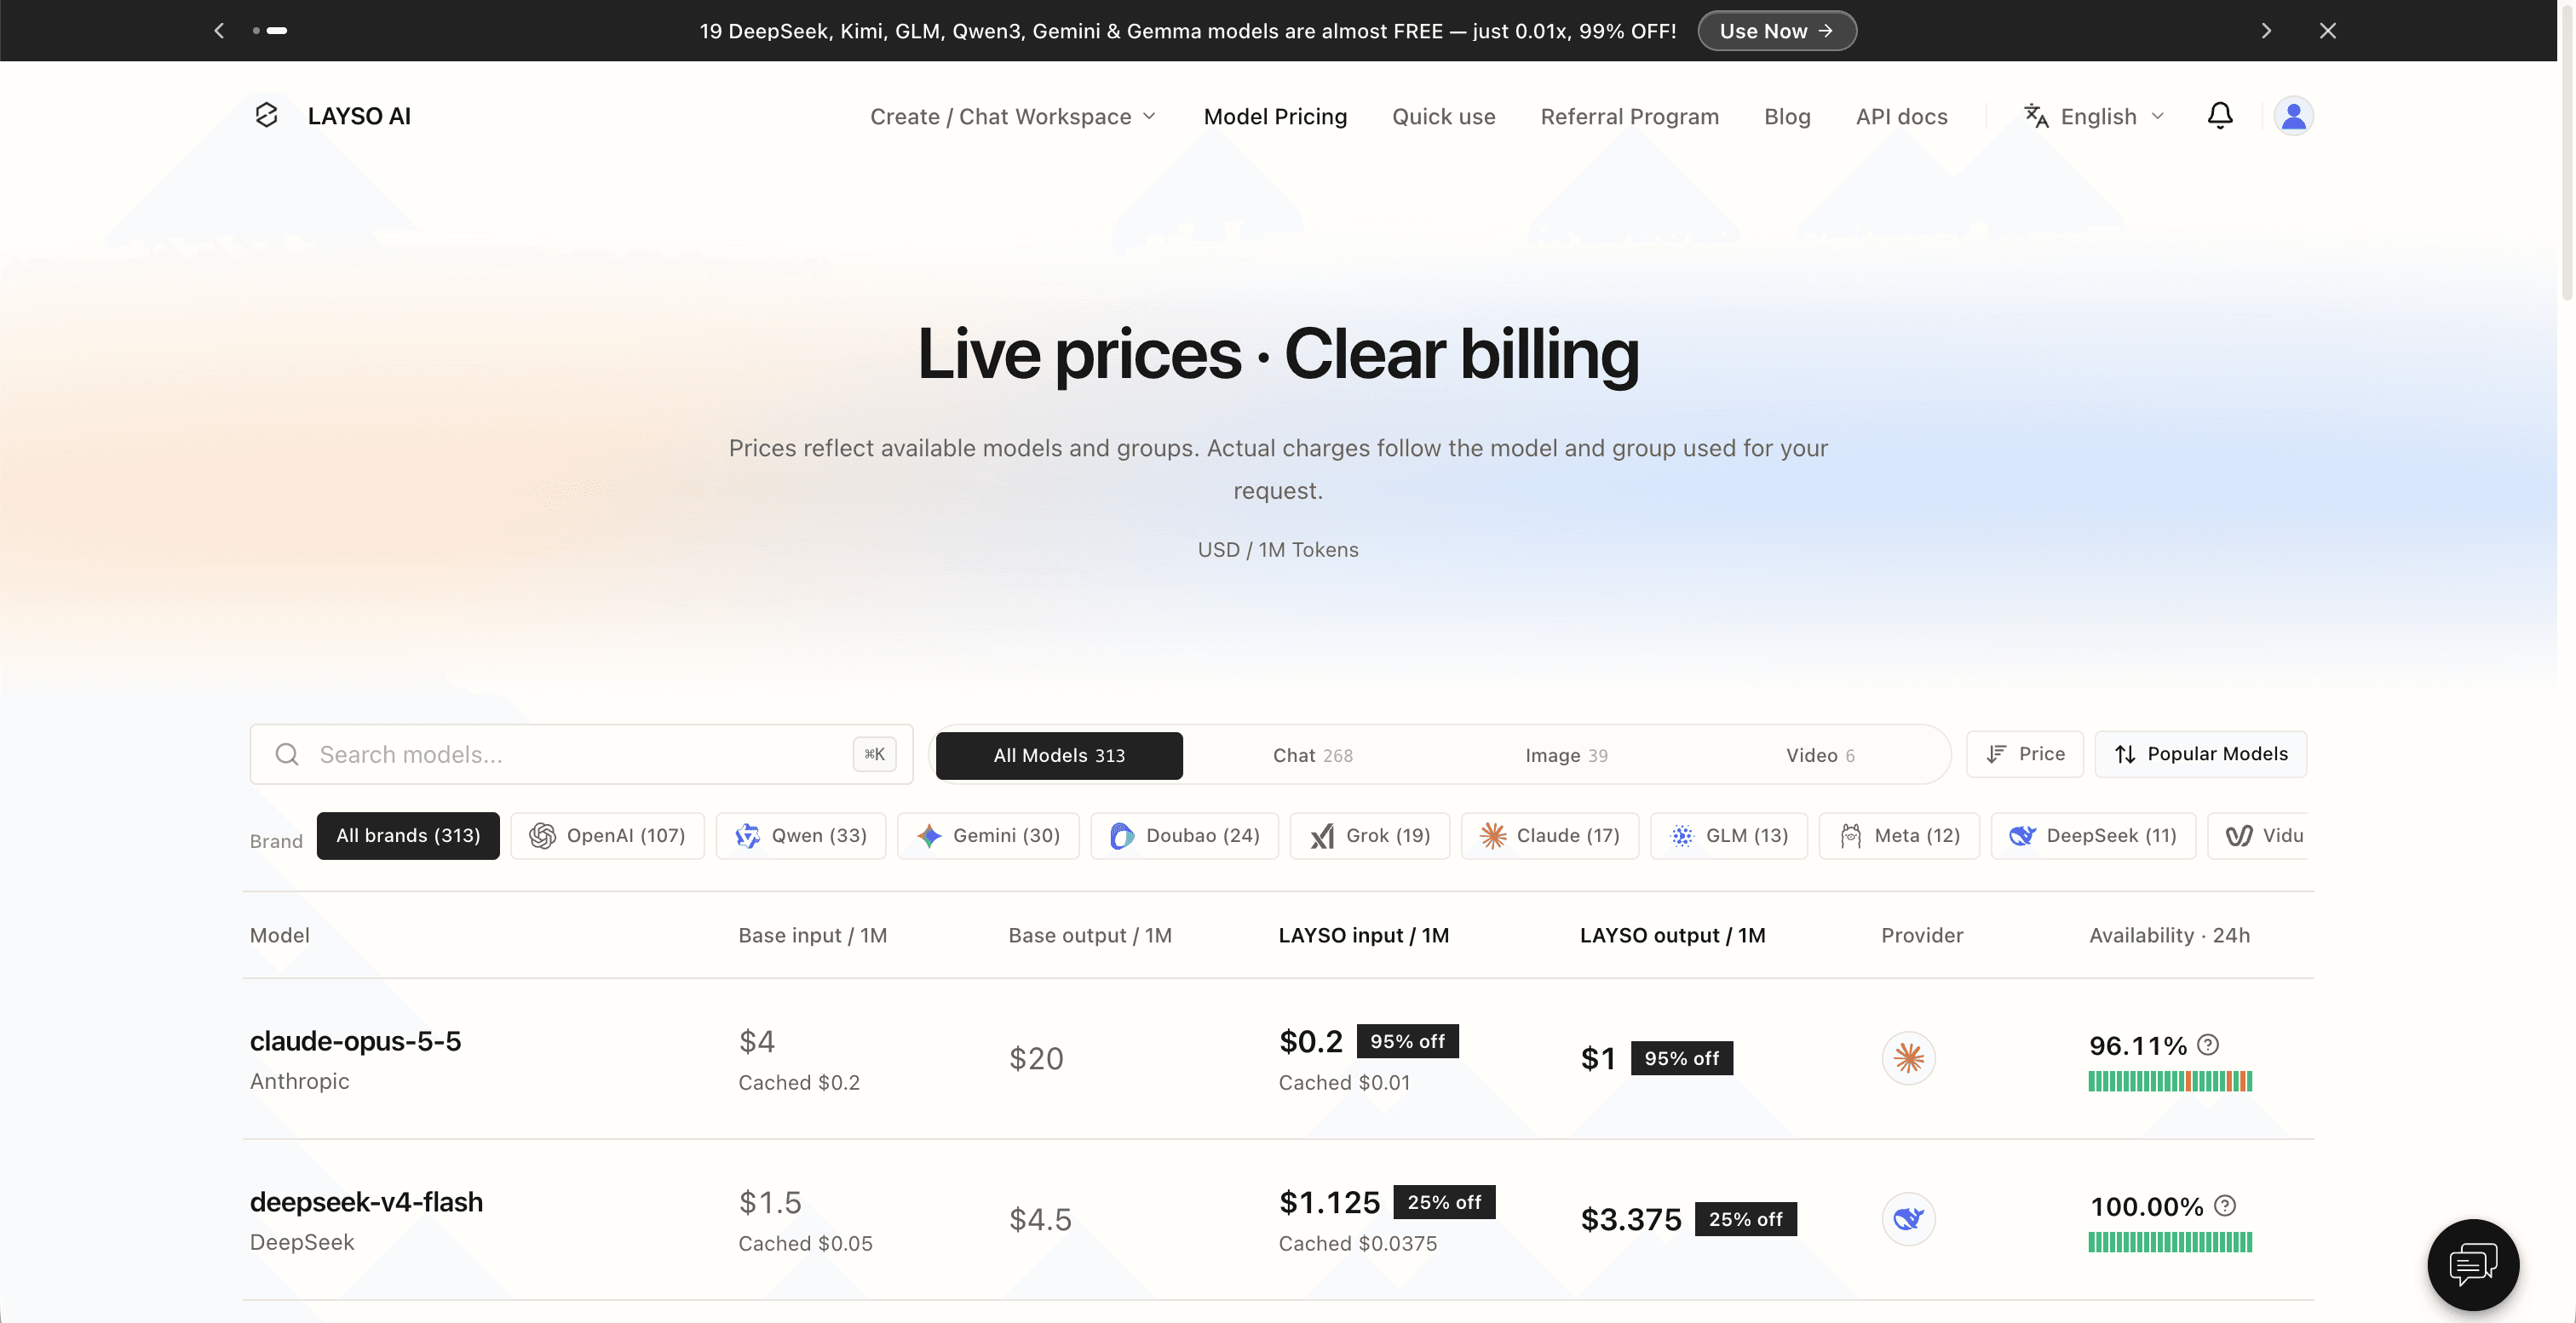
Task: Switch to Chat 268 tab
Action: coord(1312,755)
